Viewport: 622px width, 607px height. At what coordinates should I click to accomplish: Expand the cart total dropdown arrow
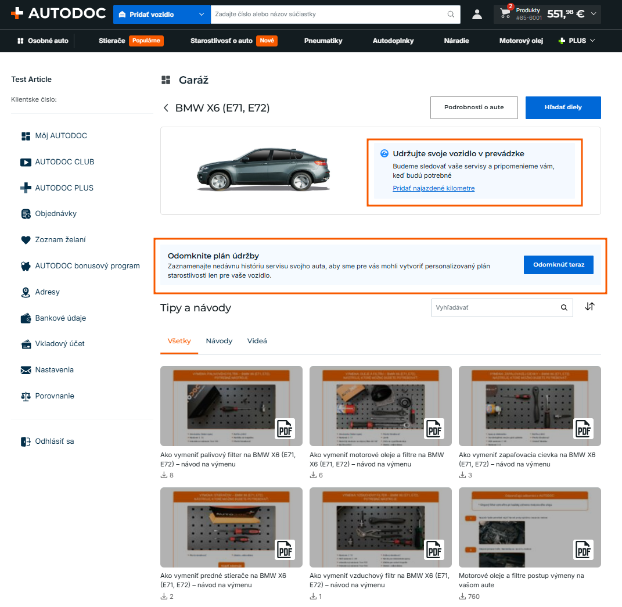(x=594, y=14)
